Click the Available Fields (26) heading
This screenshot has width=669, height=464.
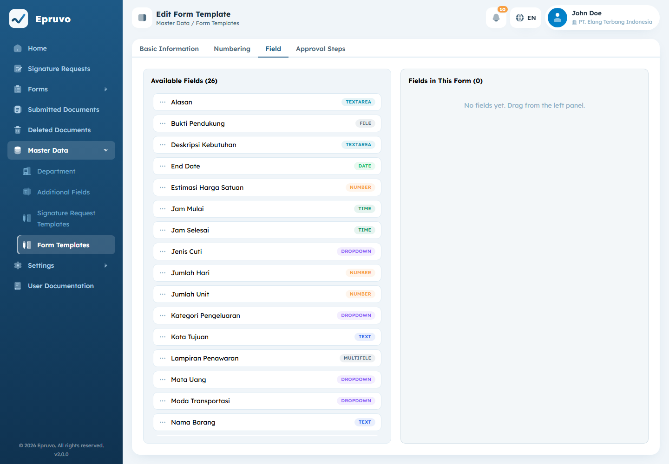pos(184,81)
